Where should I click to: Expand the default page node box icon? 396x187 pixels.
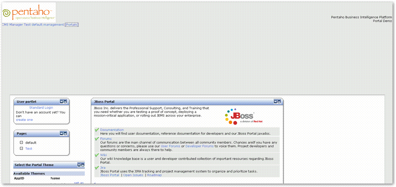(21, 142)
